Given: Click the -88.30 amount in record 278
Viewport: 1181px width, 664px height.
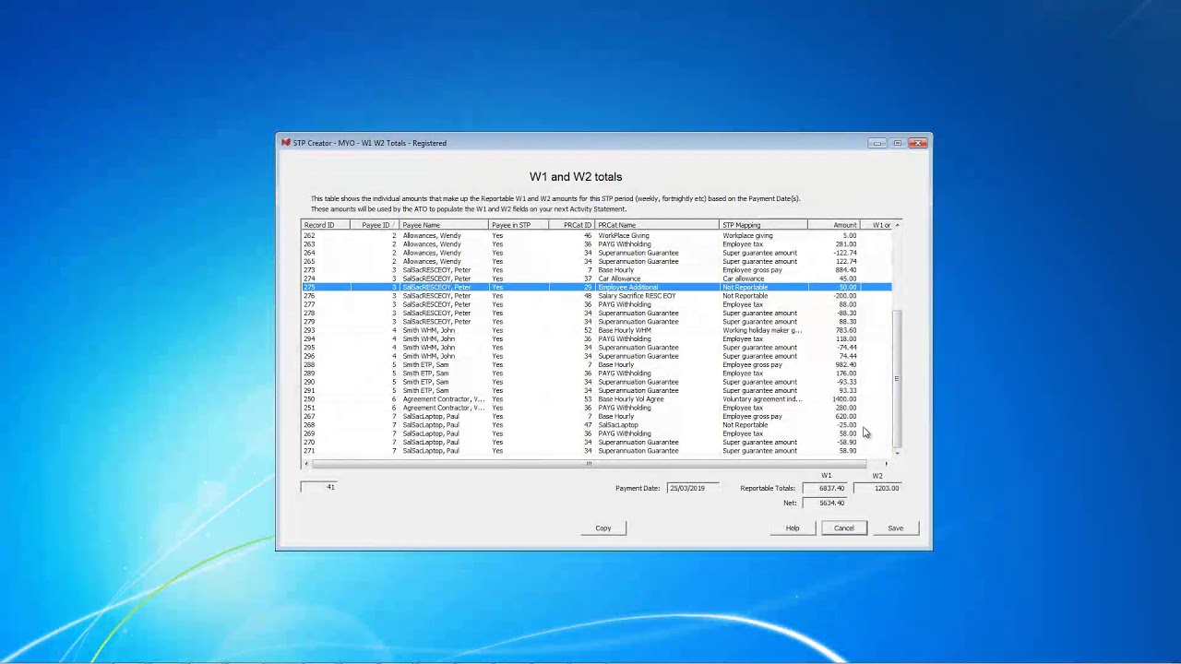Looking at the screenshot, I should tap(846, 313).
